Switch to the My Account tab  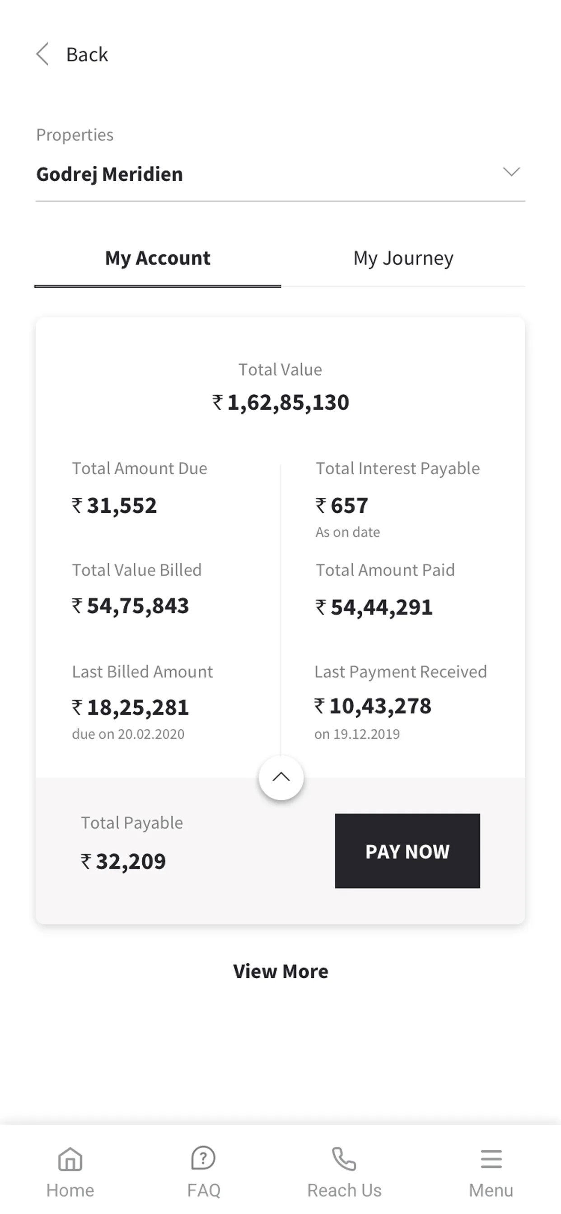158,258
